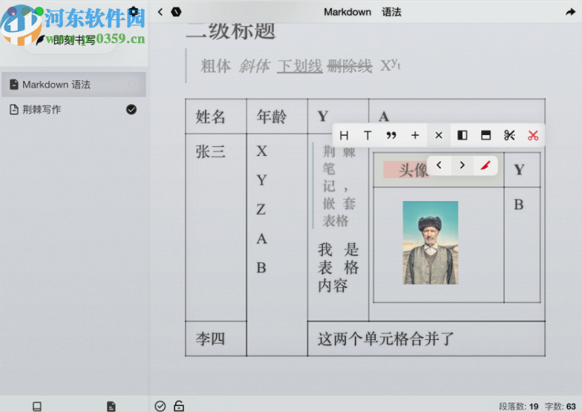Open the settings gear above the sidebar

[134, 11]
